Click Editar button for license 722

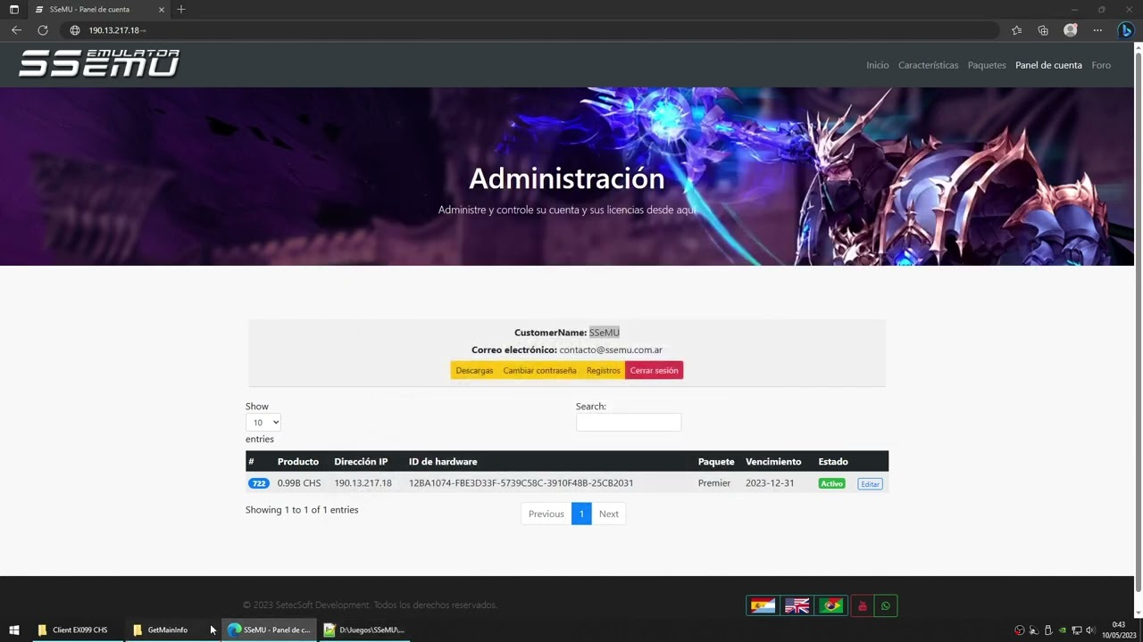click(x=870, y=484)
